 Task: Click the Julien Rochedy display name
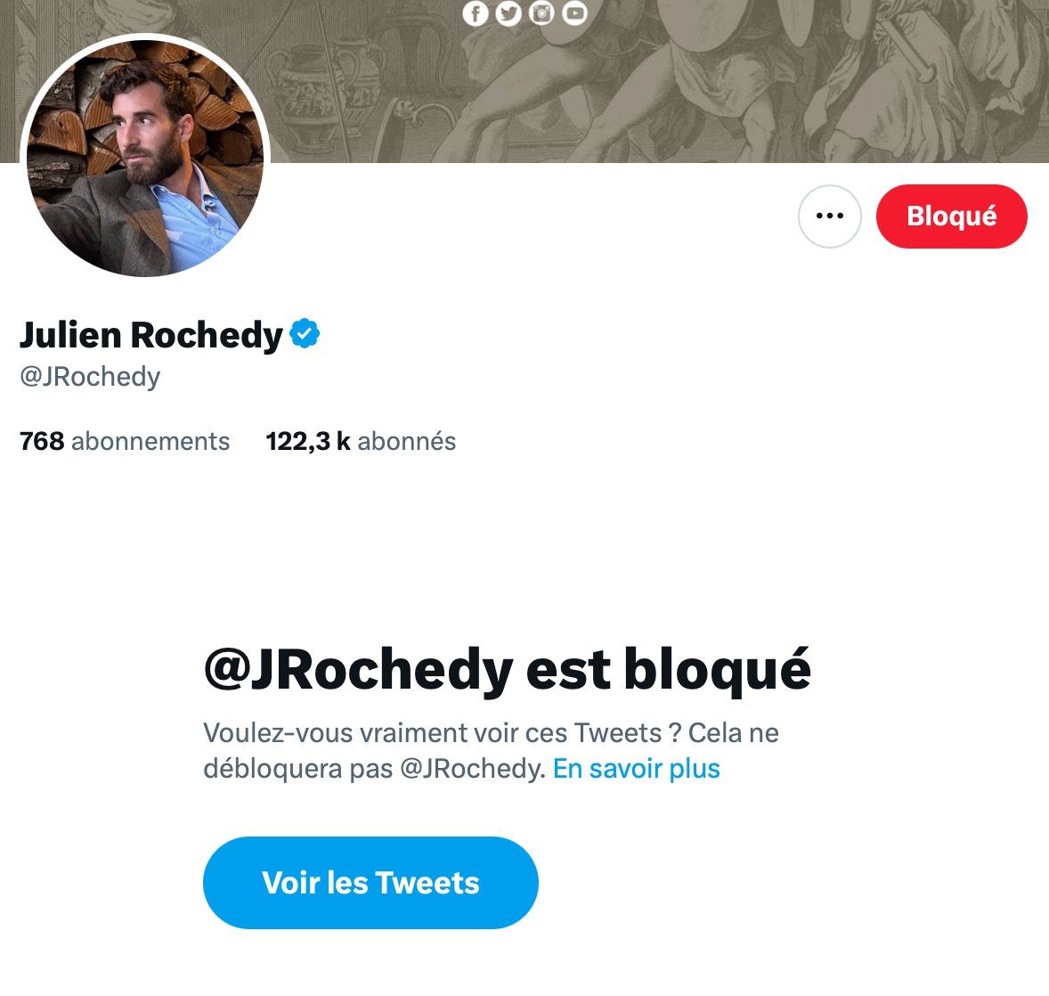click(x=150, y=335)
